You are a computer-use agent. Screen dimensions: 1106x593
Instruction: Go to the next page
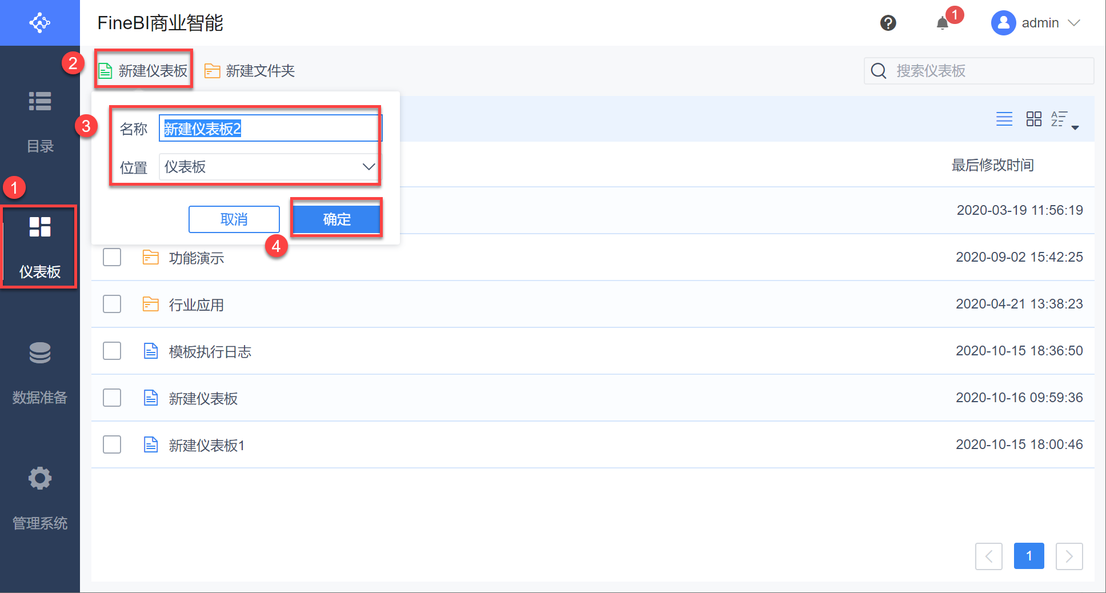1069,556
